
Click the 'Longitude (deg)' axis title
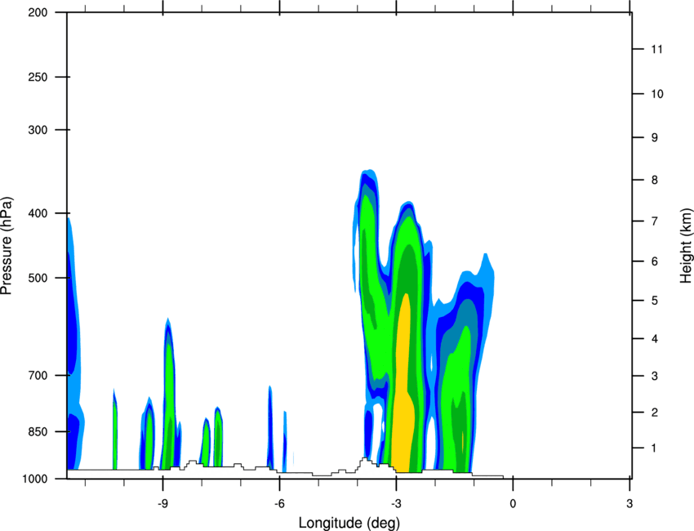click(x=349, y=523)
